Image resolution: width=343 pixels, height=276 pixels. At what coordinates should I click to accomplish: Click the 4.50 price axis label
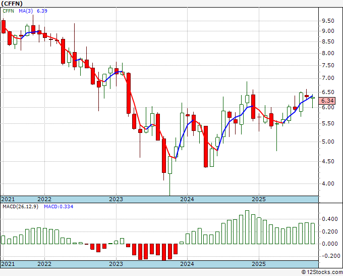(328, 161)
